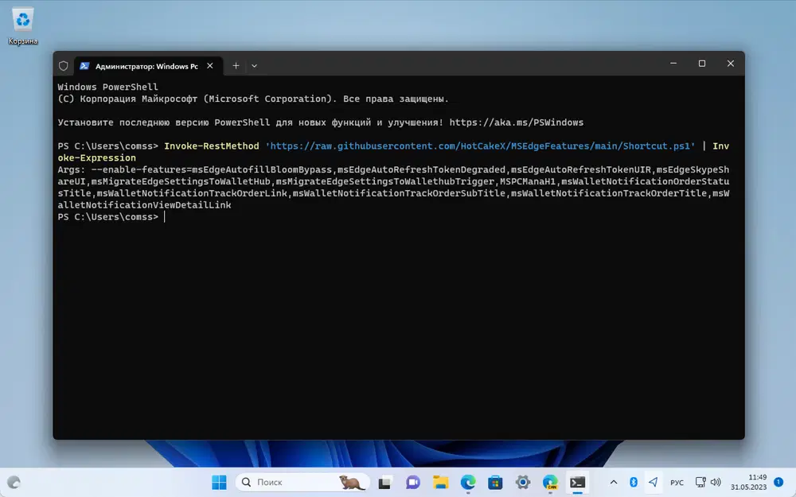This screenshot has width=796, height=497.
Task: Open a new terminal tab with plus button
Action: [236, 66]
